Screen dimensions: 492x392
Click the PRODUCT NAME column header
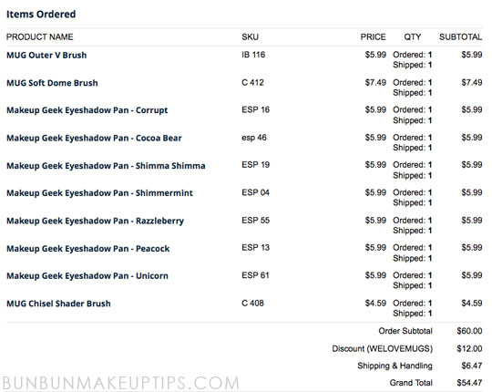40,37
